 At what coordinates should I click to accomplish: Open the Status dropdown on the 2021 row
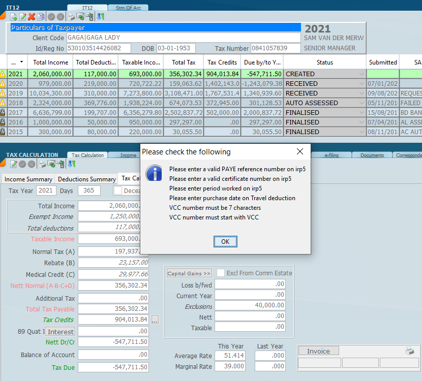361,74
